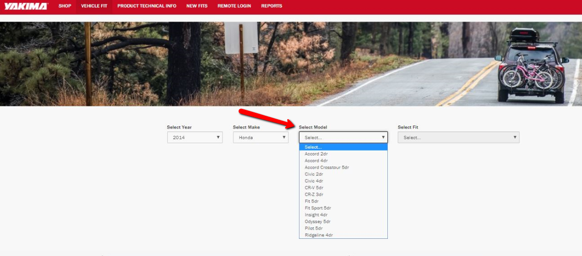Open Remote Login
582x256 pixels.
[x=234, y=6]
